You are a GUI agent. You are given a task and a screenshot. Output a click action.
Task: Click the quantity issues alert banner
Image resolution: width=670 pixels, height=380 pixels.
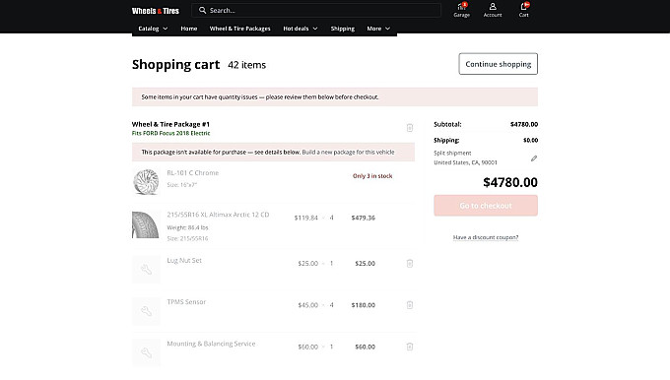click(x=335, y=96)
